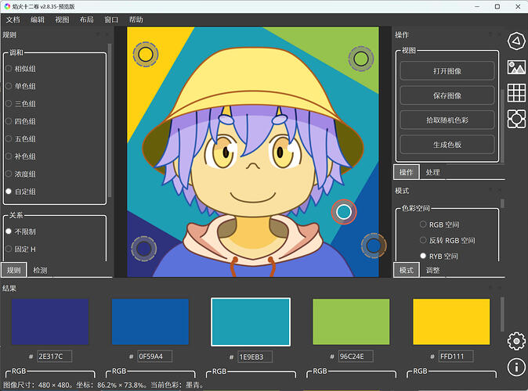Click the depot view icon in sidebar

click(515, 119)
